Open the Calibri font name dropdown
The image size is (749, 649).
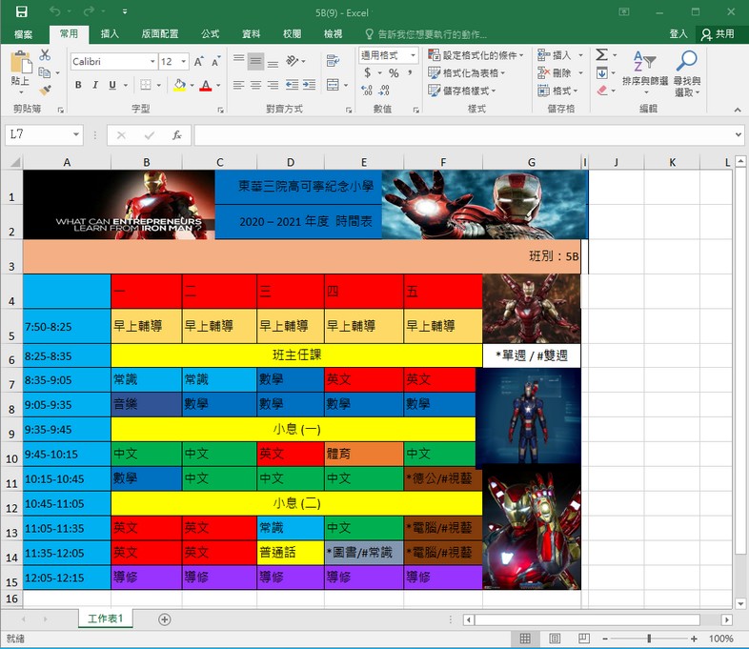click(152, 62)
